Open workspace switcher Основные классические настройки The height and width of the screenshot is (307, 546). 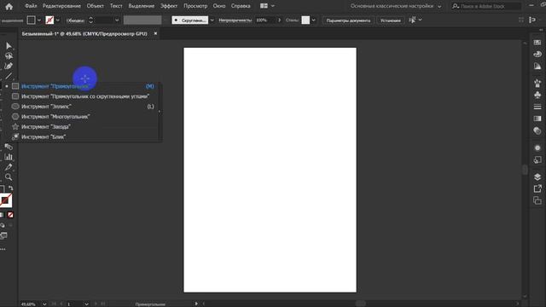point(396,6)
